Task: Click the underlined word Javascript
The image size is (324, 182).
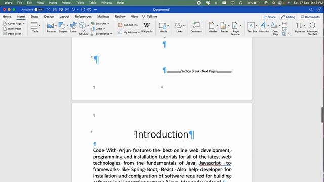Action: [210, 163]
